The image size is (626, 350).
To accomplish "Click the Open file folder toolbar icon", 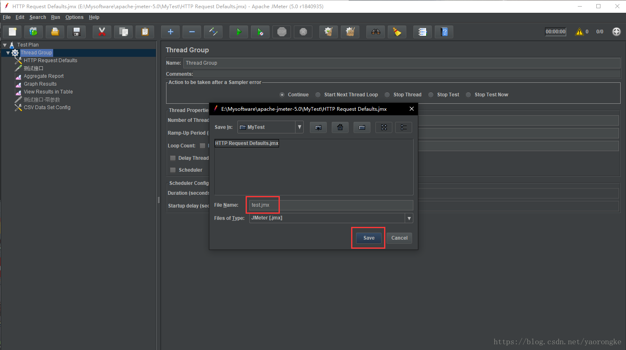I will click(55, 32).
